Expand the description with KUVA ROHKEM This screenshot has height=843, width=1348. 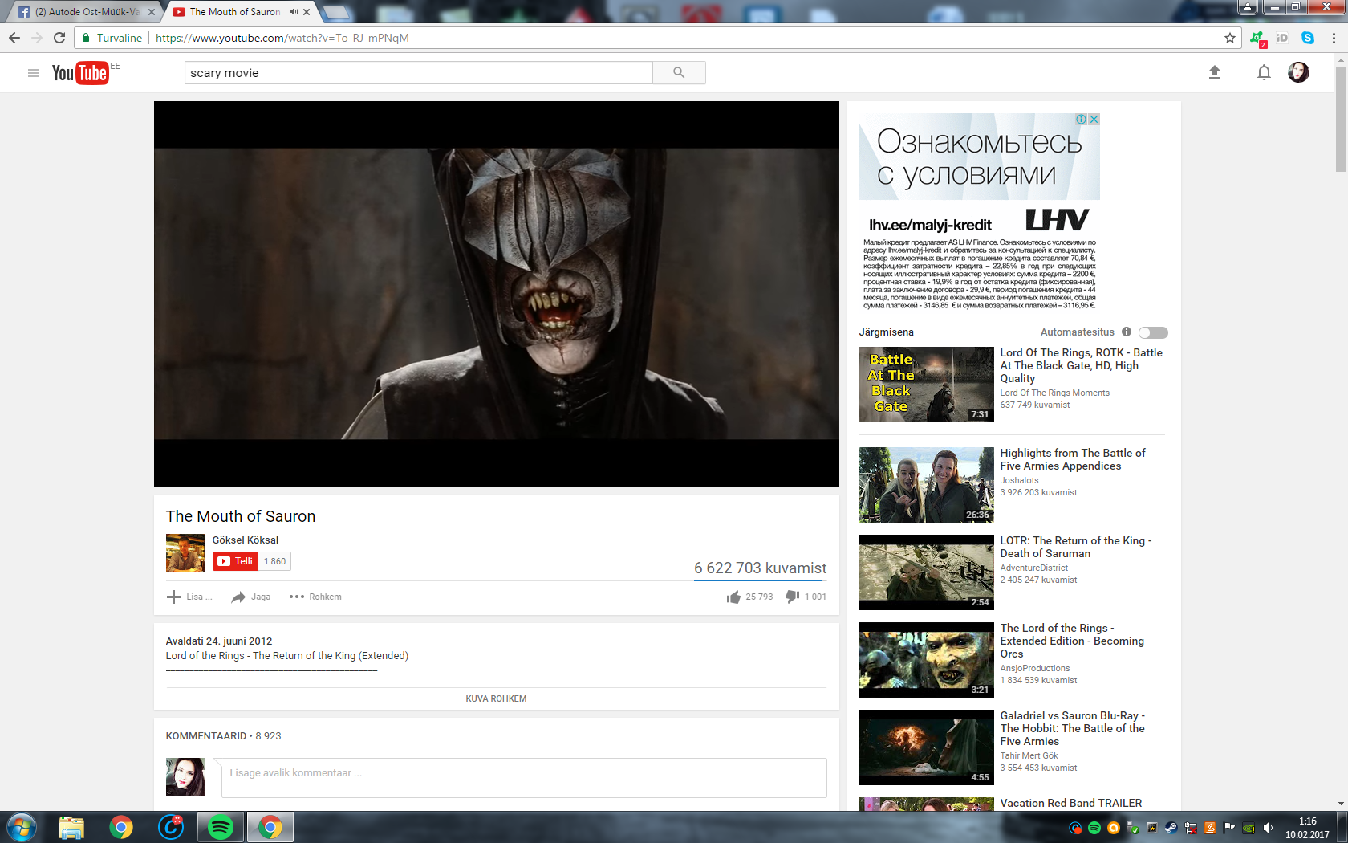496,698
